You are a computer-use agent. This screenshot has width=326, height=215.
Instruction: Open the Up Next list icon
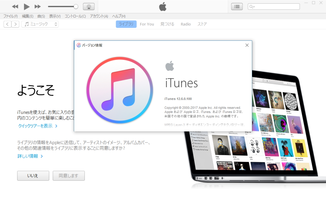point(237,7)
